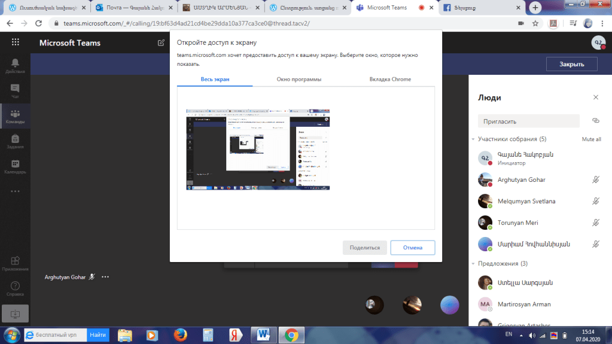Open the Chat icon in the sidebar
This screenshot has width=612, height=344.
(x=15, y=90)
